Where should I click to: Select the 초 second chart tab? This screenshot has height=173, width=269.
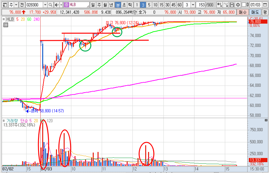point(124,5)
